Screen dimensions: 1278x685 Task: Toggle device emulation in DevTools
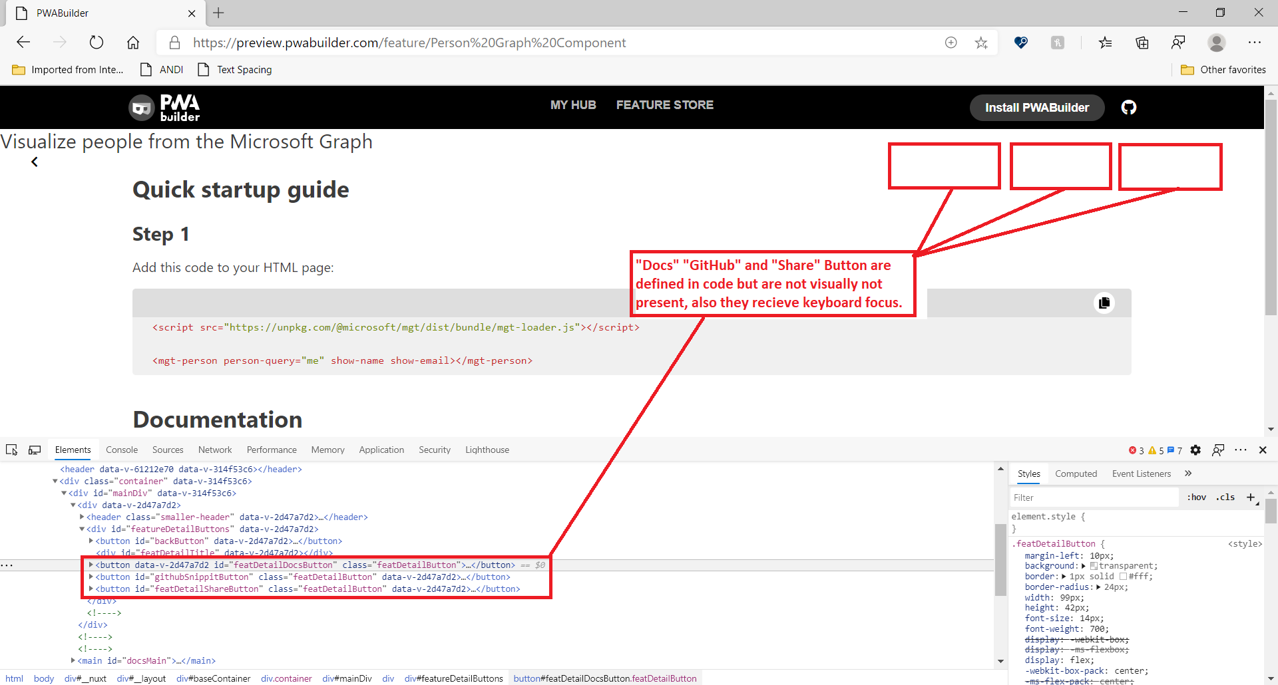tap(35, 450)
